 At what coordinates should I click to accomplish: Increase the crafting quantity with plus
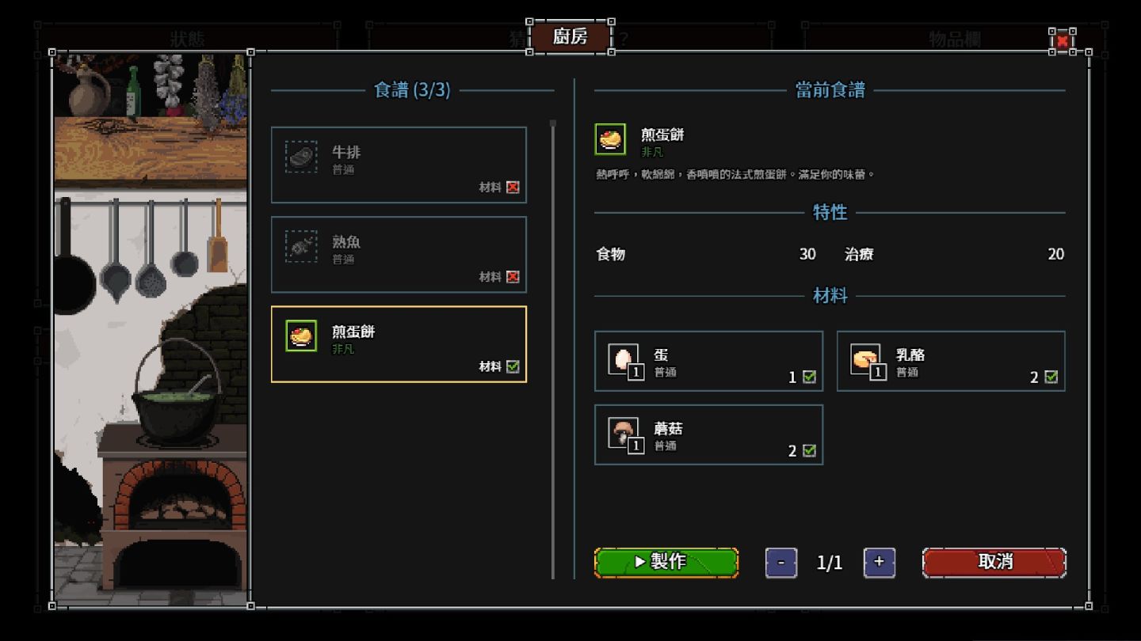pyautogui.click(x=879, y=563)
